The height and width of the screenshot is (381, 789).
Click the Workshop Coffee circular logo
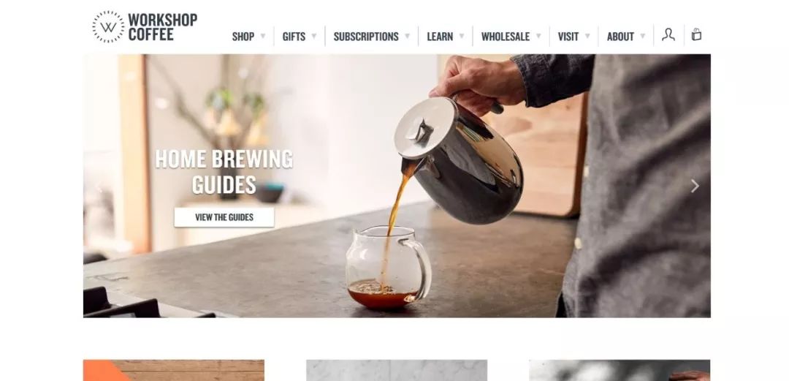108,27
